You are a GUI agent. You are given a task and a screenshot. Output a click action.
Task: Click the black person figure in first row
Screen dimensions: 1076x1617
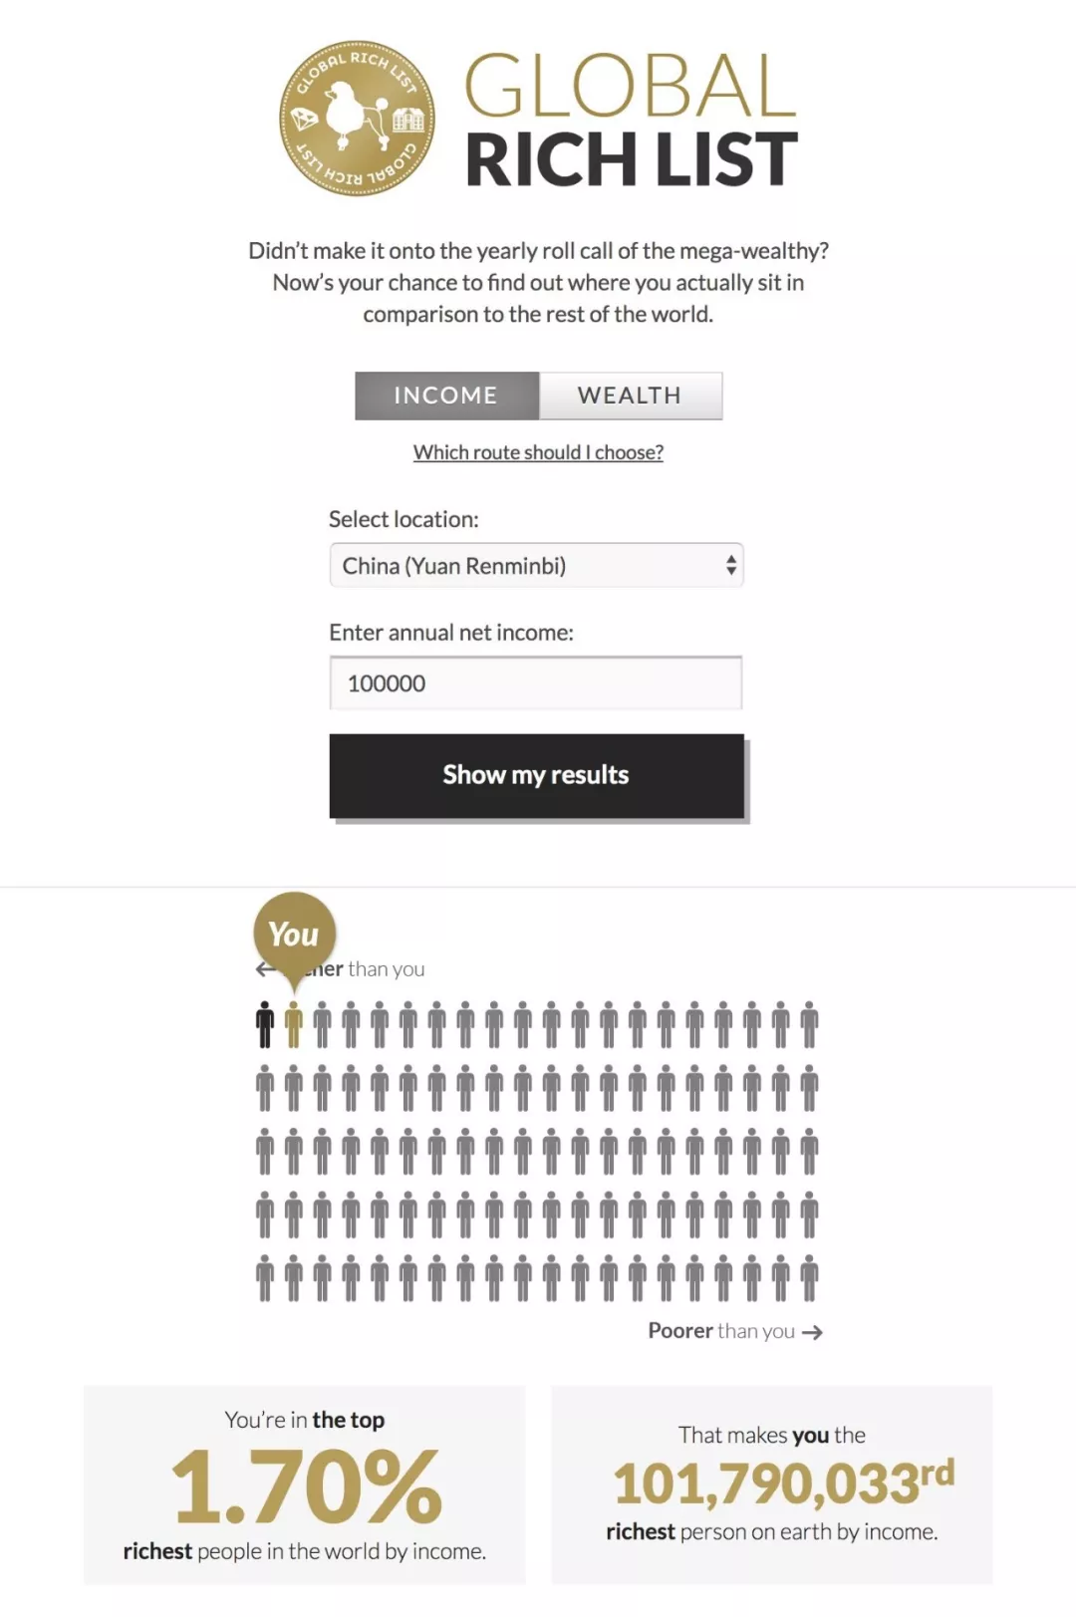tap(264, 1025)
